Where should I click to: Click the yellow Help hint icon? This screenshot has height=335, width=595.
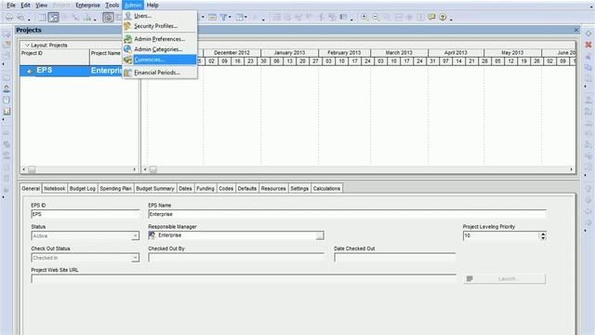(x=443, y=17)
